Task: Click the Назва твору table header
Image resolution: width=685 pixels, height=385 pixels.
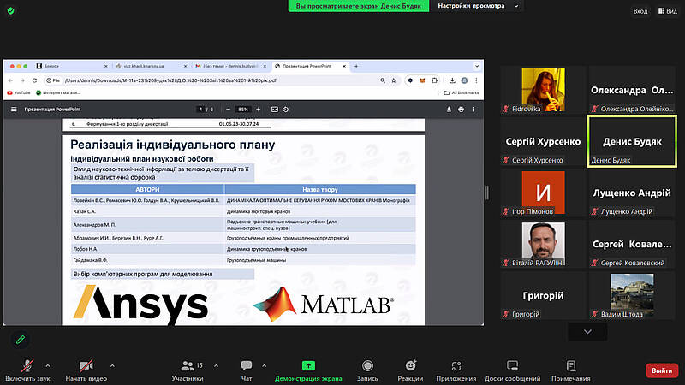Action: coord(320,189)
